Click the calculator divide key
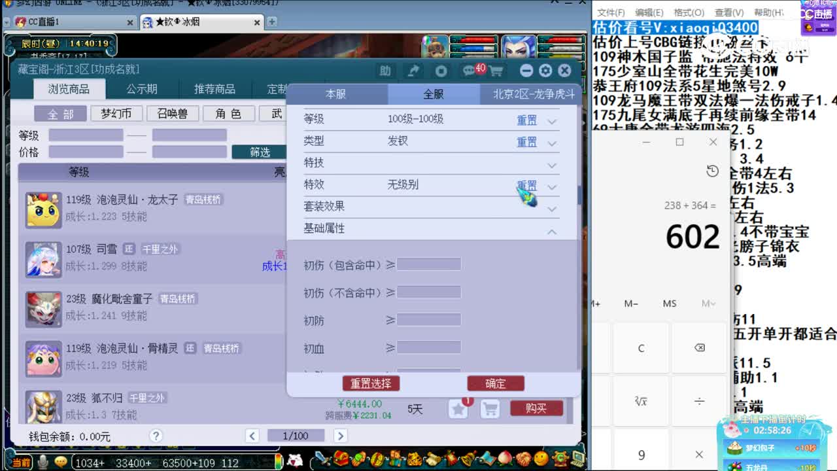Screen dimensions: 837x471 tap(699, 401)
